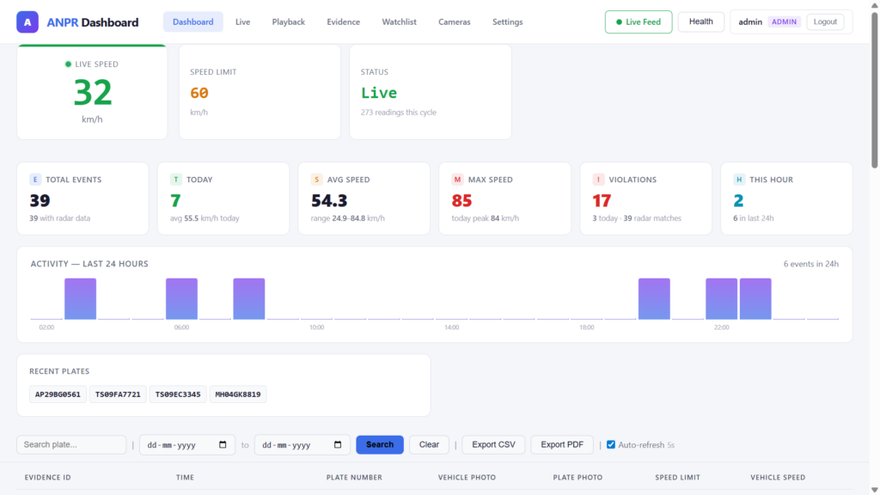Select recent plate TS09EC3345
The image size is (880, 495).
(178, 394)
